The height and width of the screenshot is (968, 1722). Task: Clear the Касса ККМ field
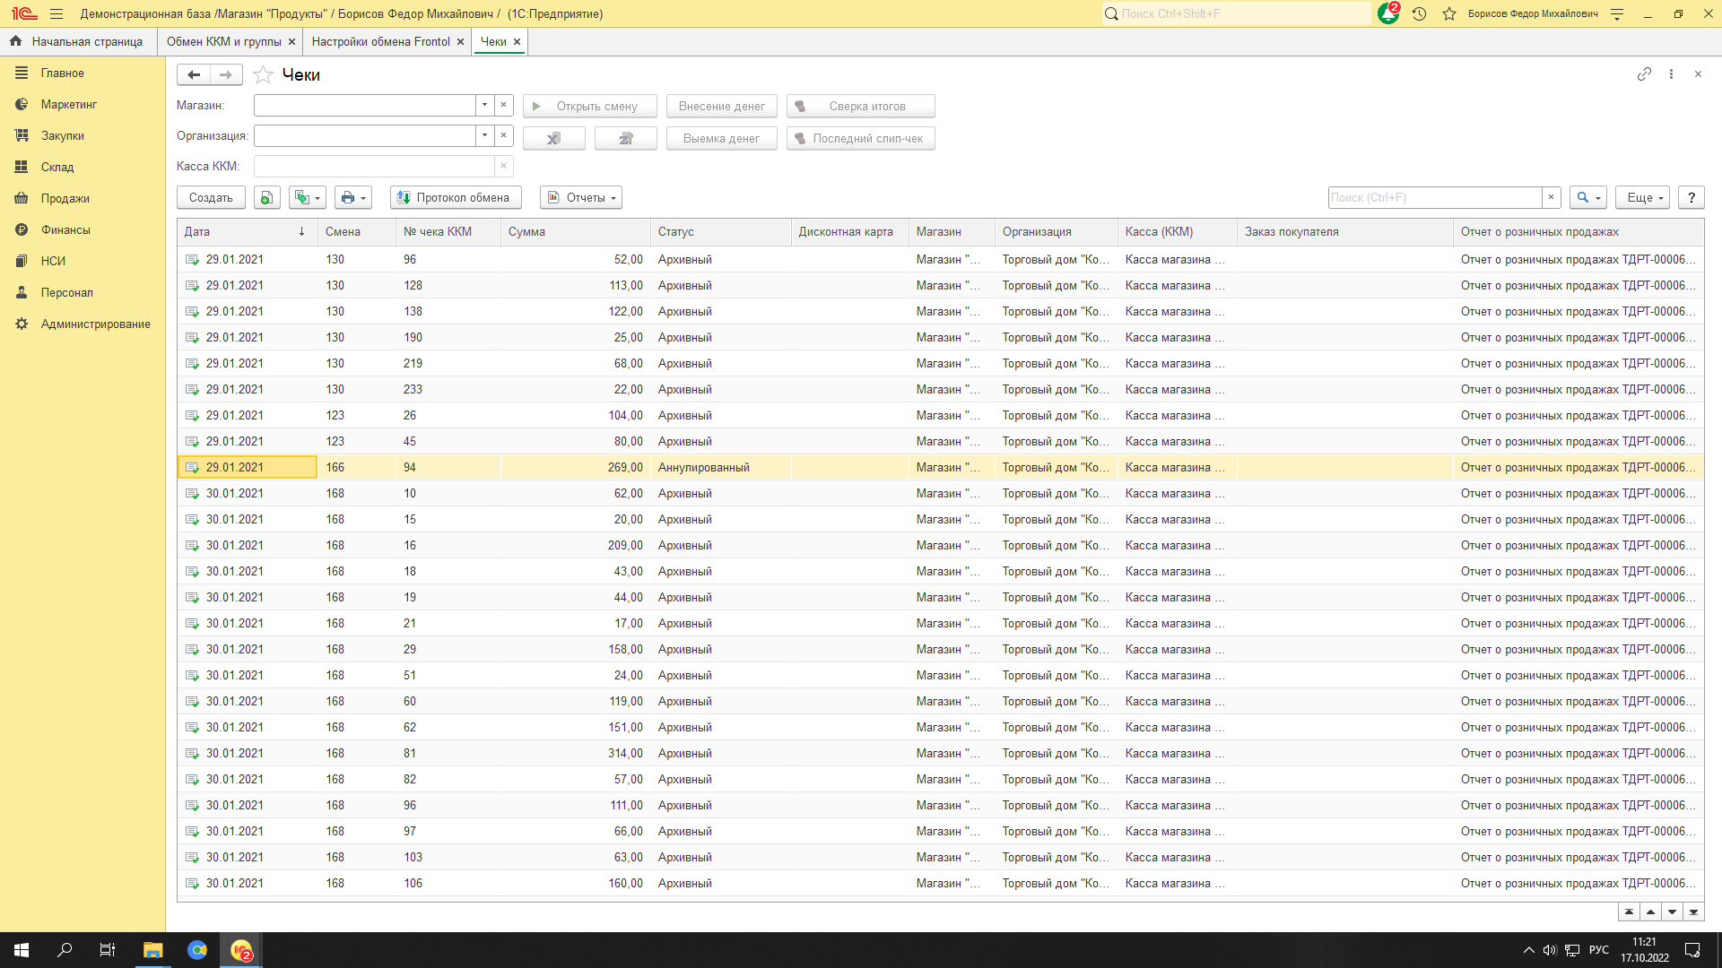click(503, 166)
